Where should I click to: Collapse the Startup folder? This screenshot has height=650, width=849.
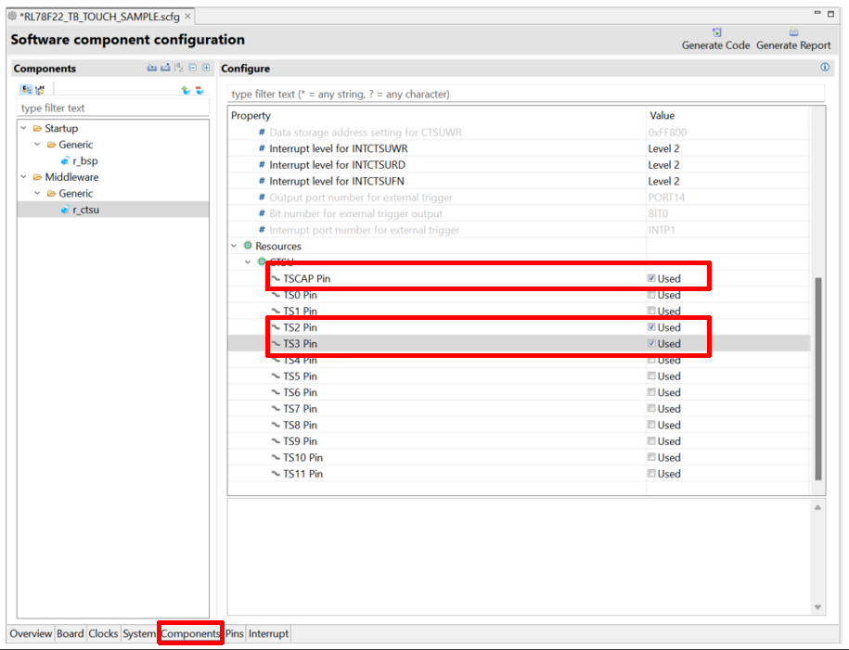(23, 128)
